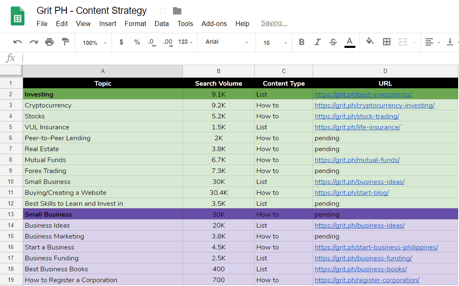Open the Format menu
The width and height of the screenshot is (459, 286).
135,24
